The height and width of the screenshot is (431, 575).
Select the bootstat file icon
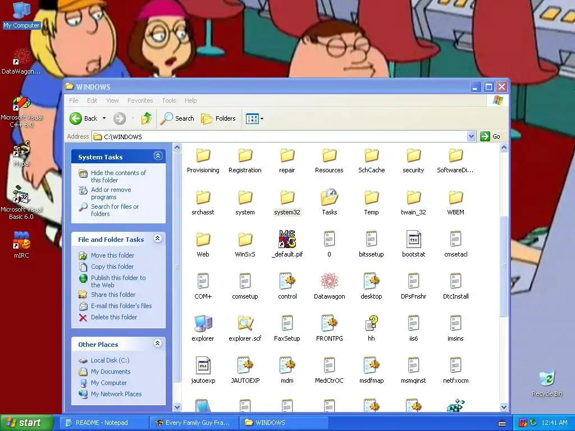point(414,239)
